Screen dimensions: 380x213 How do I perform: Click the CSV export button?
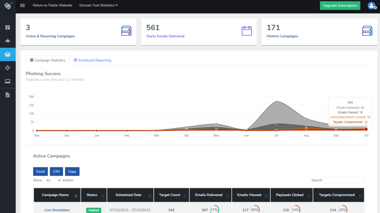click(56, 171)
